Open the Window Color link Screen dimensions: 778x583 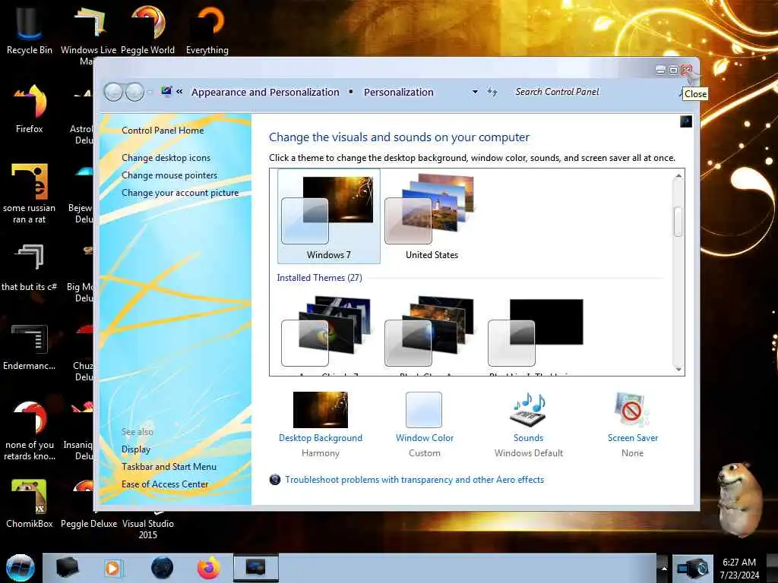click(x=424, y=438)
